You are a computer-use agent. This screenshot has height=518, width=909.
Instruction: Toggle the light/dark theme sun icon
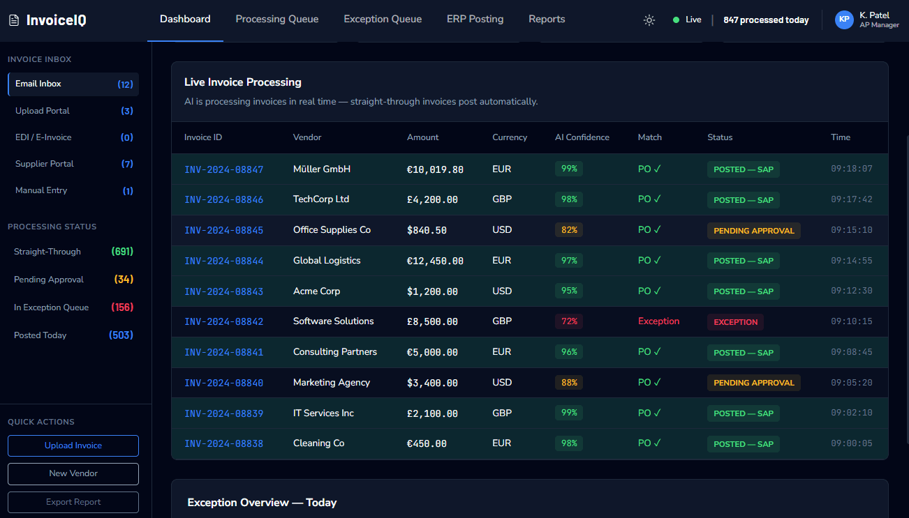pyautogui.click(x=649, y=20)
